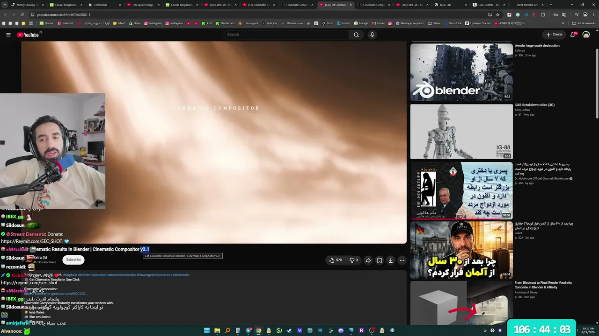Expand the bookmarks bar overflow chevron

(563, 23)
